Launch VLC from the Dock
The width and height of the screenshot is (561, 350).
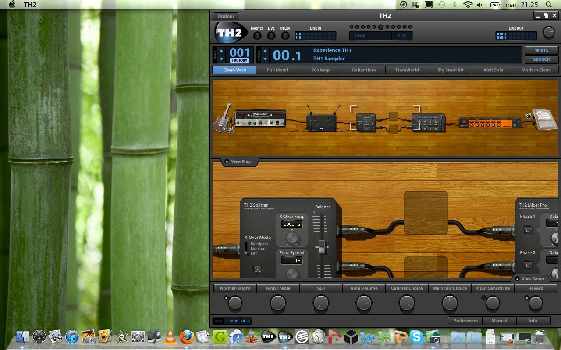170,337
